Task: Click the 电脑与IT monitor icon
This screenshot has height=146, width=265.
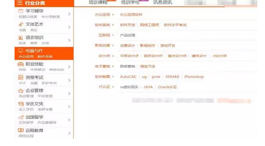Action: click(x=21, y=51)
